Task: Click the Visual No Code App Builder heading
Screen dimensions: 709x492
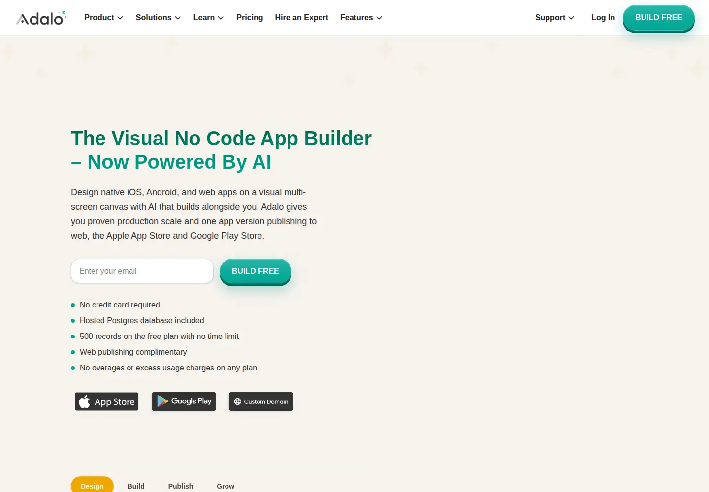Action: [221, 150]
